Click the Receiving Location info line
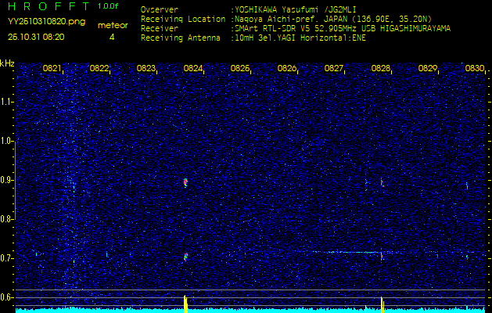 tap(294, 19)
